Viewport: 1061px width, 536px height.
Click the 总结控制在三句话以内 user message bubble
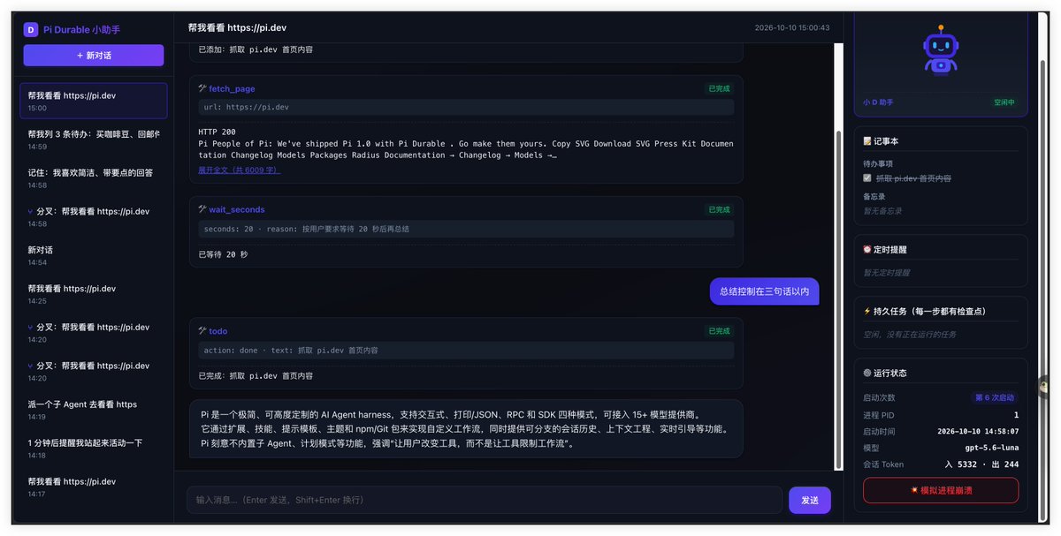[765, 291]
